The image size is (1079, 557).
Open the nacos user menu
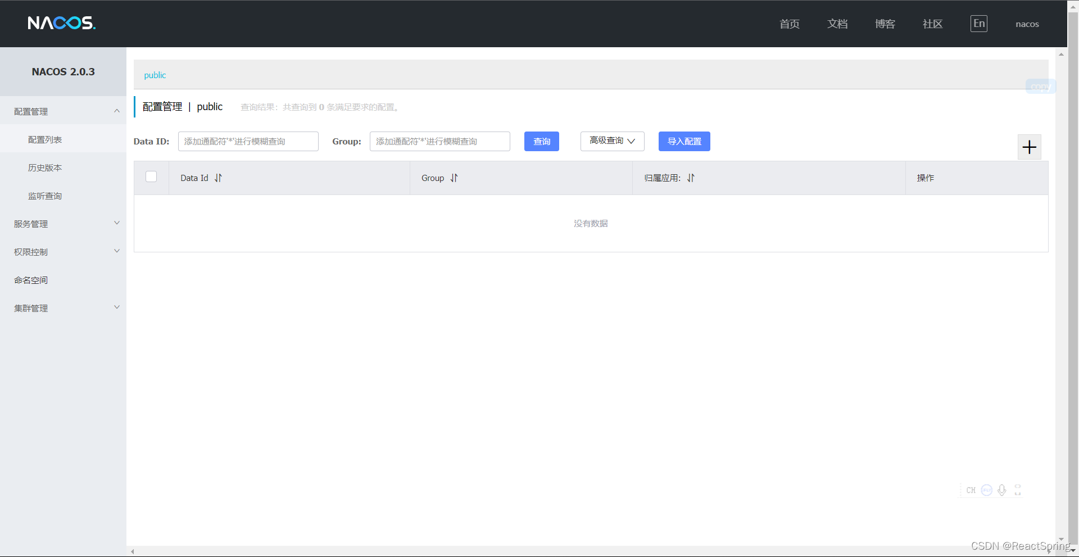pos(1027,24)
